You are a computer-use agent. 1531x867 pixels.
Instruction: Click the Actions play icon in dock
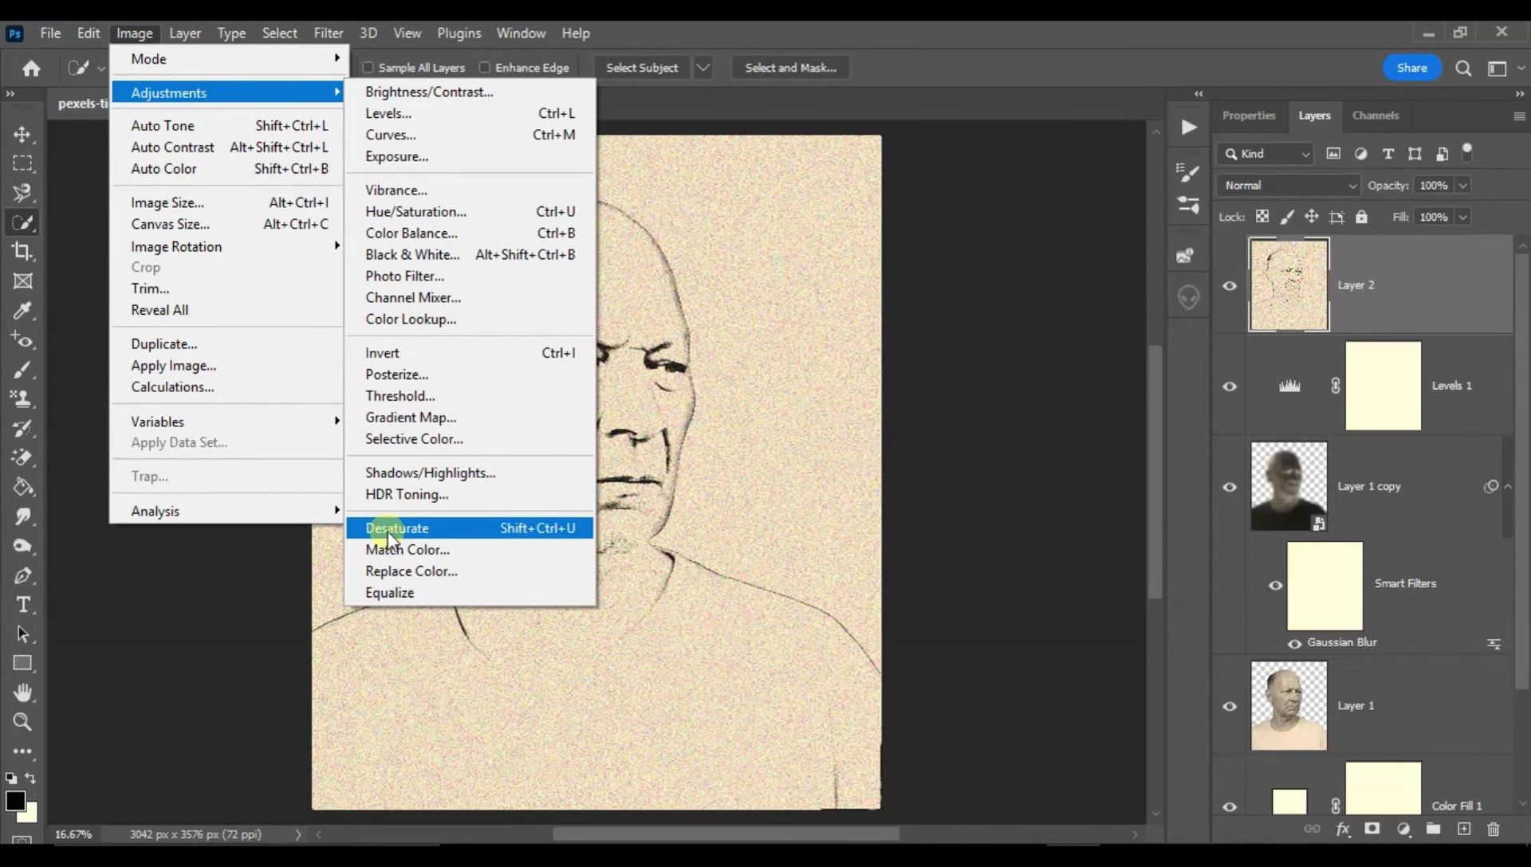(x=1188, y=127)
